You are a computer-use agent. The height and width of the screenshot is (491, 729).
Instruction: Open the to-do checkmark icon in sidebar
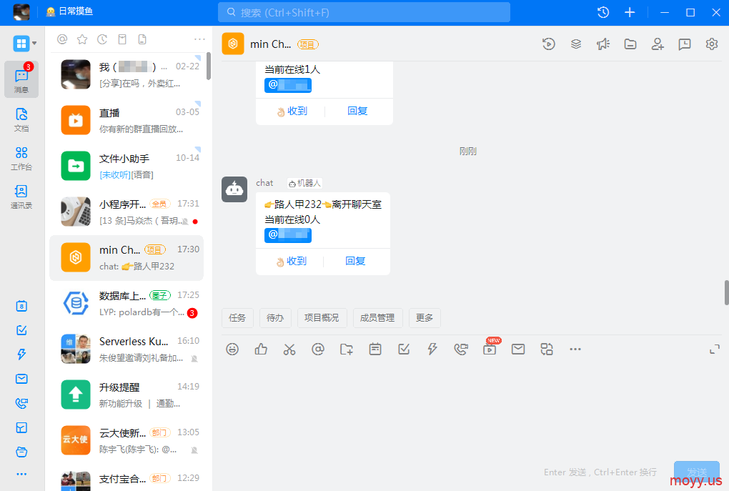(x=21, y=330)
